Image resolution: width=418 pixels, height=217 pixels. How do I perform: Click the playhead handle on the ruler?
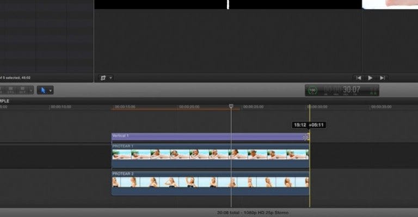point(231,106)
